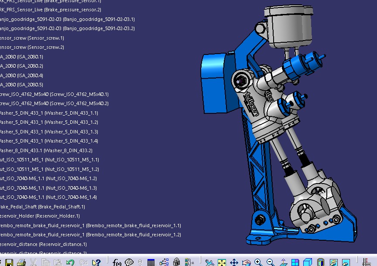Open the Isometric View cube options
Screen dimensions: 377x266
click(x=308, y=263)
